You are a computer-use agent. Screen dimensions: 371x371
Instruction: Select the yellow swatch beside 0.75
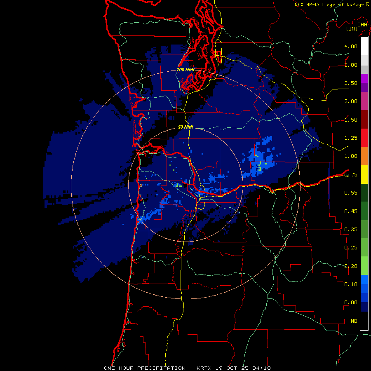coord(364,174)
